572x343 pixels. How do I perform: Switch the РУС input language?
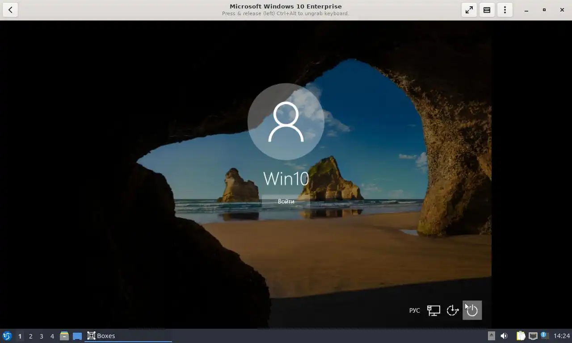[414, 310]
